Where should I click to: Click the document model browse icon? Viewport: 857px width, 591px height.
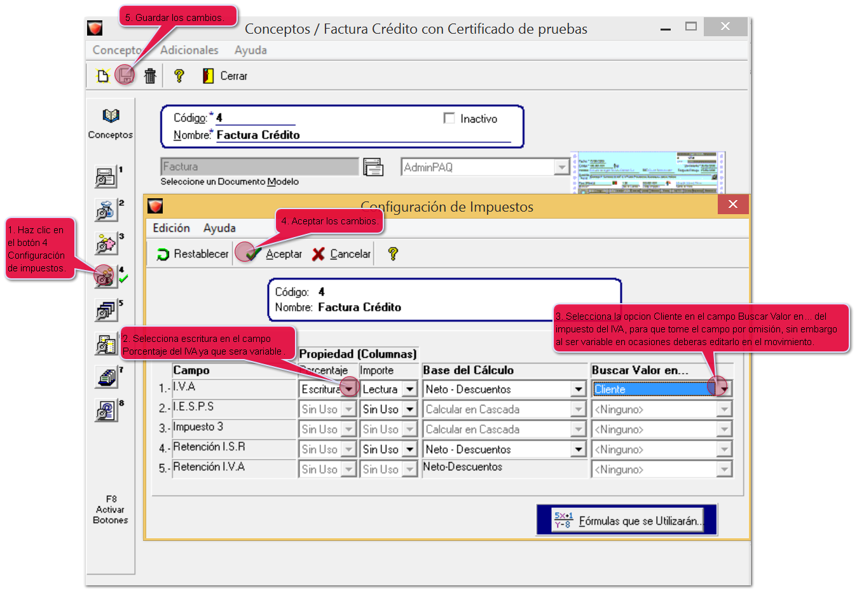click(x=373, y=167)
